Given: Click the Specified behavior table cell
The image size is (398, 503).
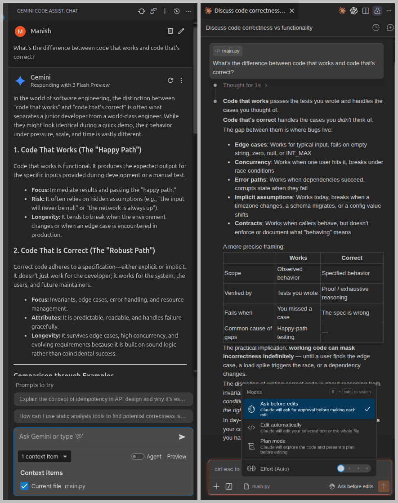Looking at the screenshot, I should [x=352, y=273].
